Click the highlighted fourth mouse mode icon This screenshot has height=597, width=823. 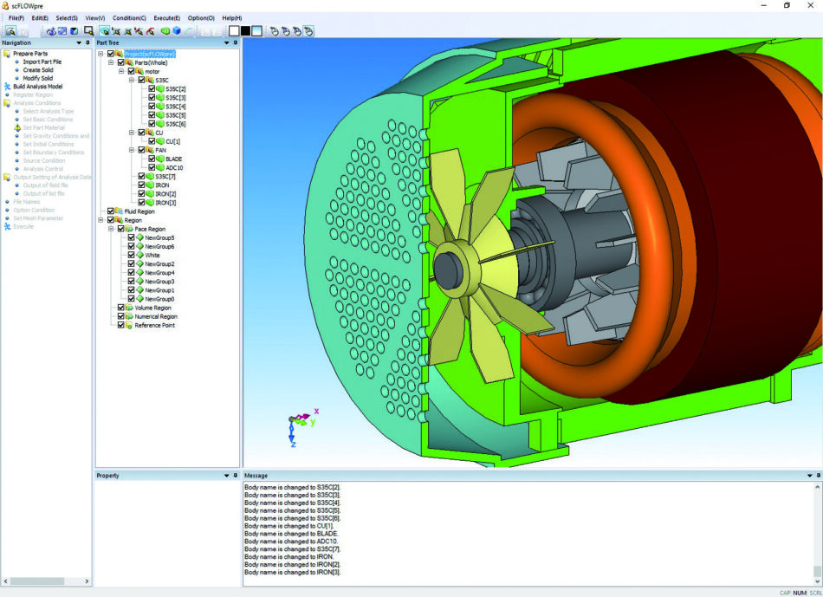click(308, 31)
